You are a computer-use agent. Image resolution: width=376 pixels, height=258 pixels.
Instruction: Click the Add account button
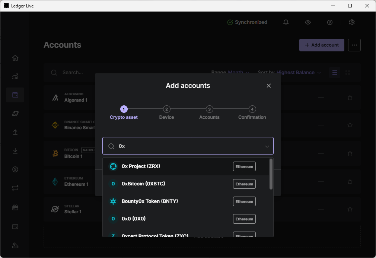322,45
